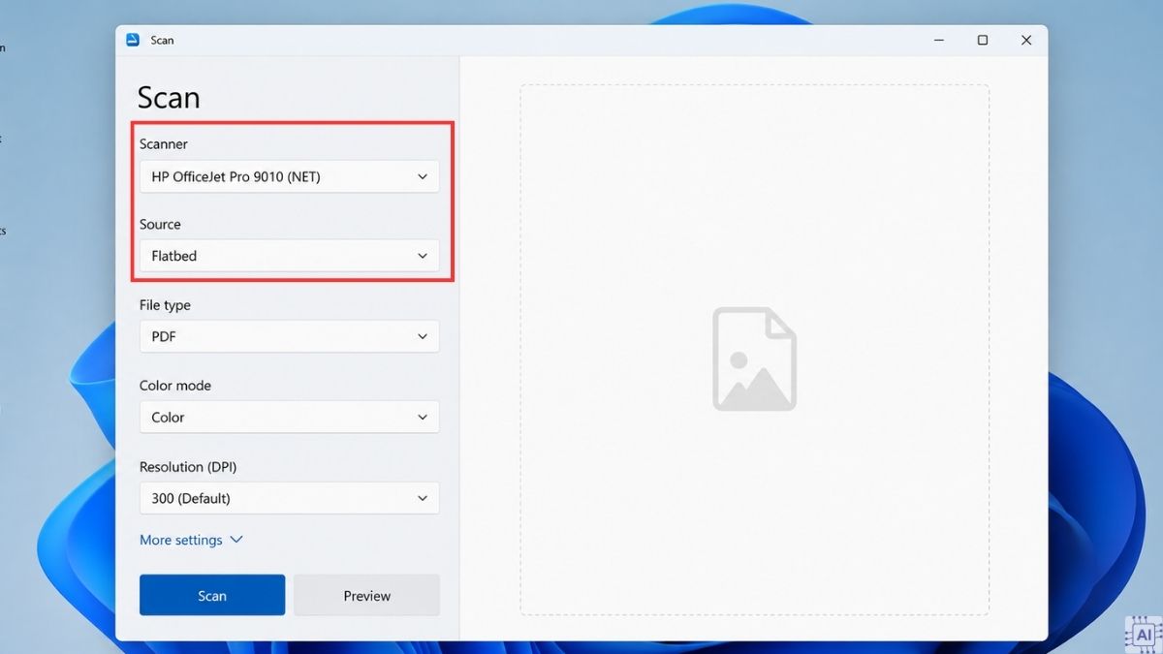Image resolution: width=1163 pixels, height=654 pixels.
Task: Click the Color mode label text
Action: point(175,385)
